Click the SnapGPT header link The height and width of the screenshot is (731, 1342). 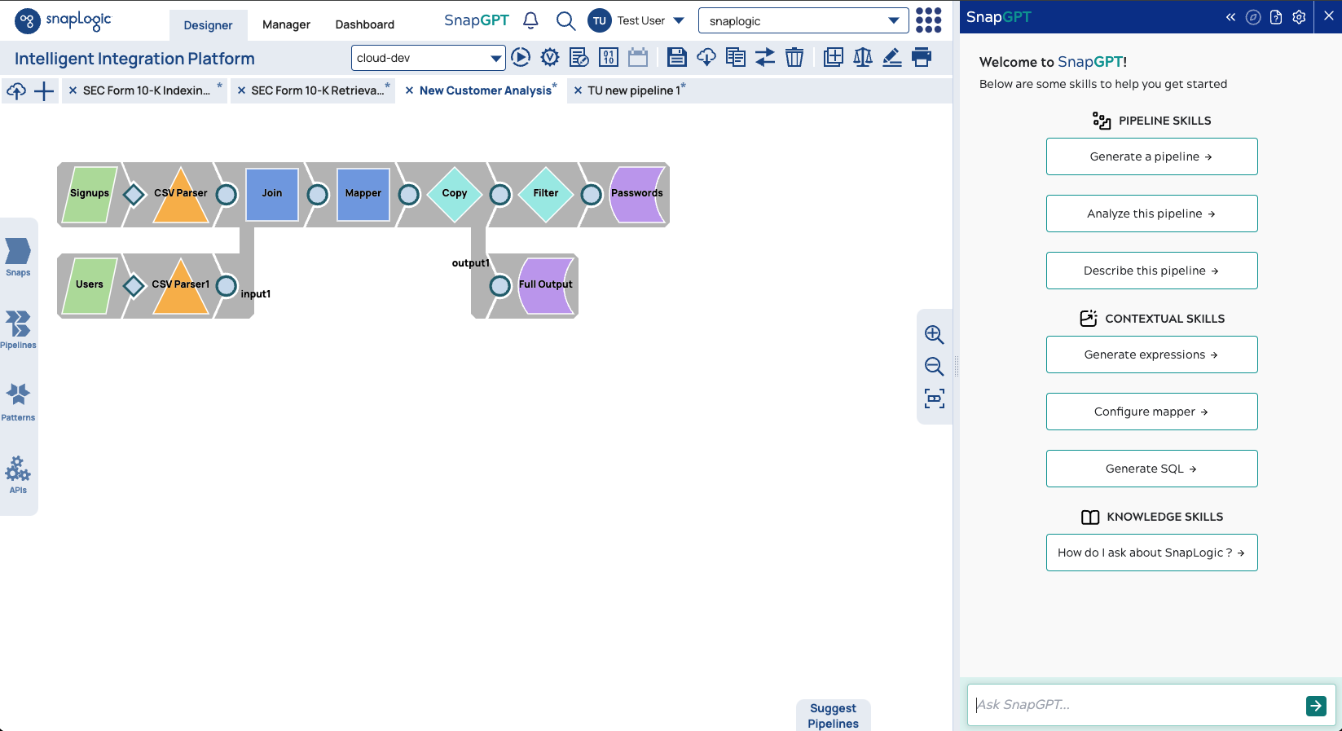click(x=477, y=20)
